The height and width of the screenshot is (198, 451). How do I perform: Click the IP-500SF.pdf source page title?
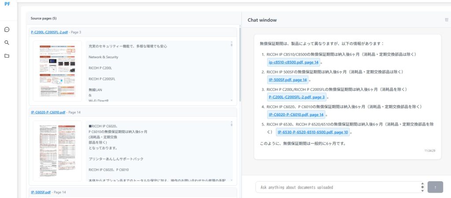pos(41,192)
